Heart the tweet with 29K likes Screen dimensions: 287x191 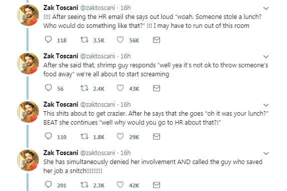[x=120, y=136]
